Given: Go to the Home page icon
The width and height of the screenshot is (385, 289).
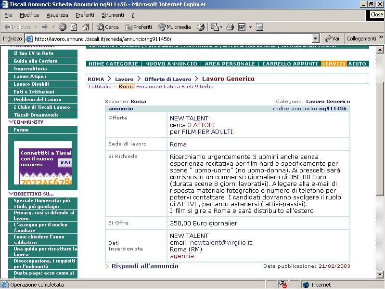Looking at the screenshot, I should 86,27.
